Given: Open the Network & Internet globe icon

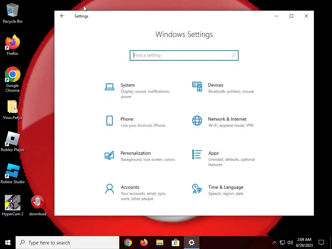Looking at the screenshot, I should [x=197, y=121].
